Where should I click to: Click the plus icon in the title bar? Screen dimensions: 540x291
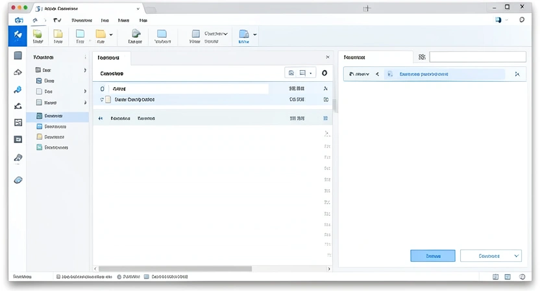(367, 8)
